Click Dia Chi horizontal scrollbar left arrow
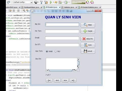The height and width of the screenshot is (91, 122). [47, 70]
